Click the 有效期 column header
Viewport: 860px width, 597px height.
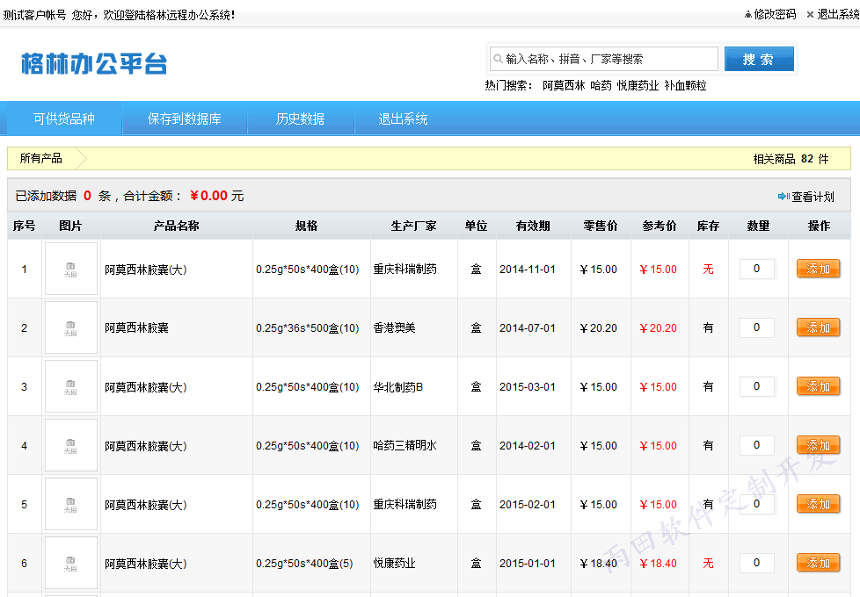click(533, 226)
